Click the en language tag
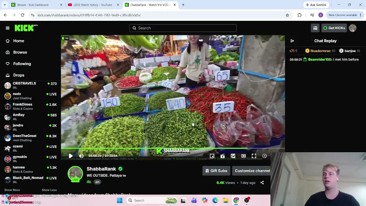This screenshot has height=206, width=366. coord(97,182)
